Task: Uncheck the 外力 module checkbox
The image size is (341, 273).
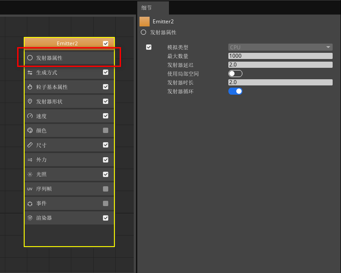Action: pos(106,160)
